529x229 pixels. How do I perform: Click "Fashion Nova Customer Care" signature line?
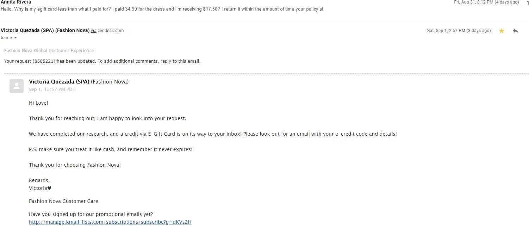[x=63, y=201]
